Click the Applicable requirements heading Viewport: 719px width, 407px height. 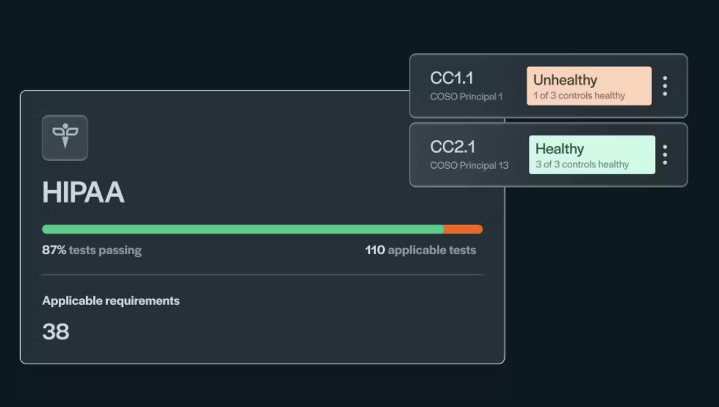pyautogui.click(x=111, y=301)
